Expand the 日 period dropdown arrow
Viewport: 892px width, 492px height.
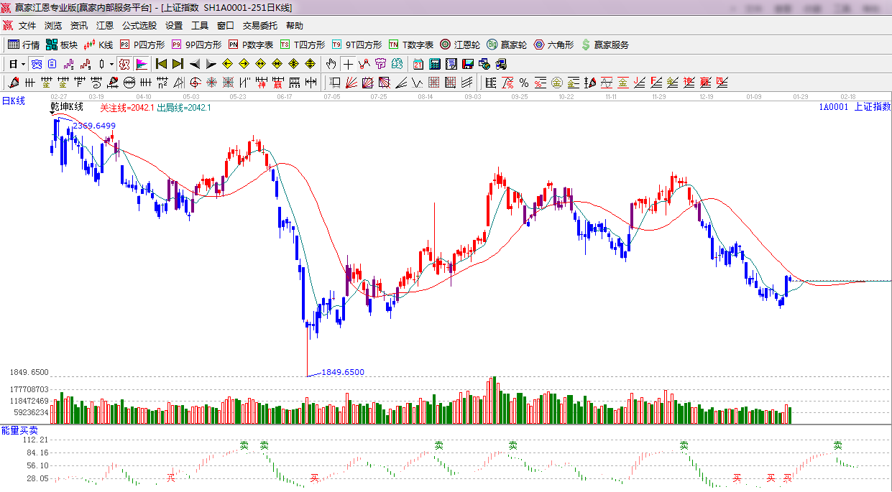point(22,64)
